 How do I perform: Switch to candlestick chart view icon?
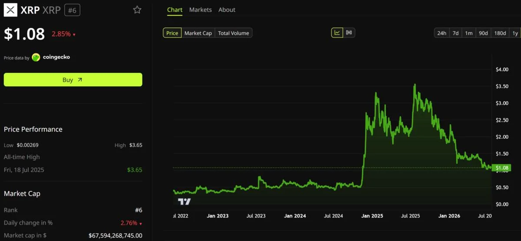tap(349, 33)
